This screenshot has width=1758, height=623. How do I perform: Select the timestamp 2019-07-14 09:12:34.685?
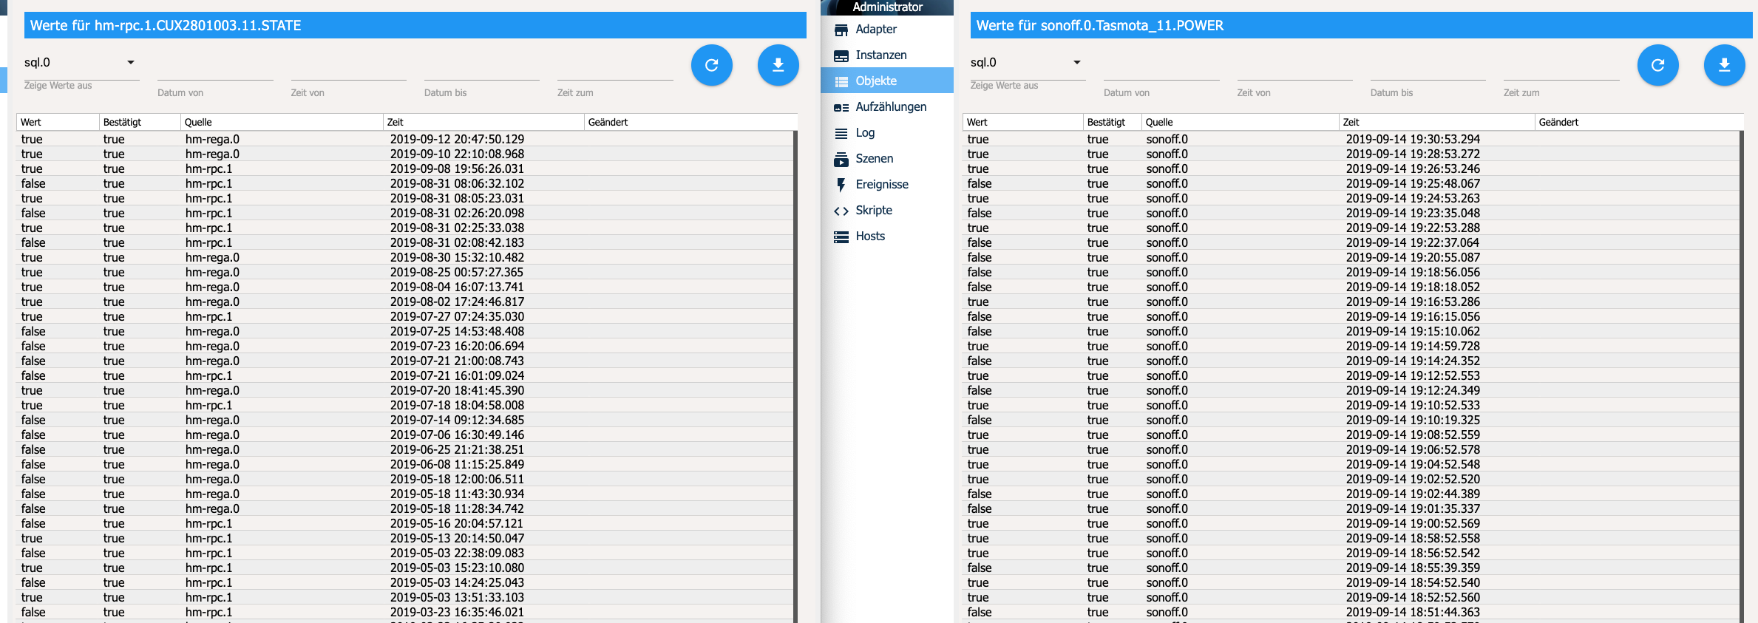pos(457,420)
